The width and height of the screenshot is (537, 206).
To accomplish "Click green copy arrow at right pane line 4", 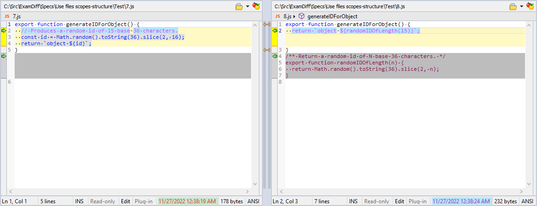I will click(x=274, y=56).
